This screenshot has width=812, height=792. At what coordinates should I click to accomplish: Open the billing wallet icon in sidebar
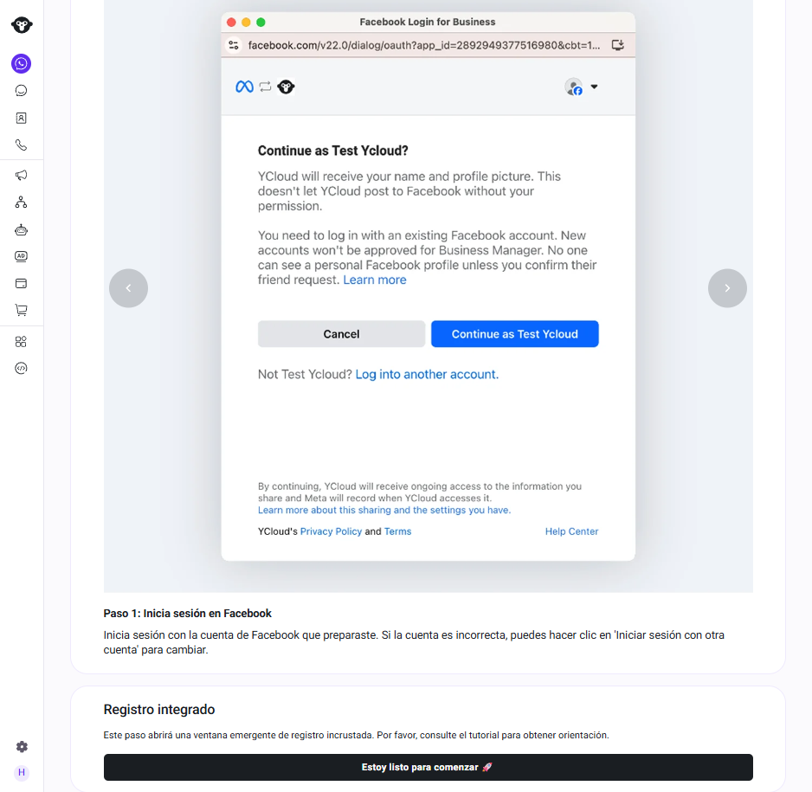(x=22, y=283)
